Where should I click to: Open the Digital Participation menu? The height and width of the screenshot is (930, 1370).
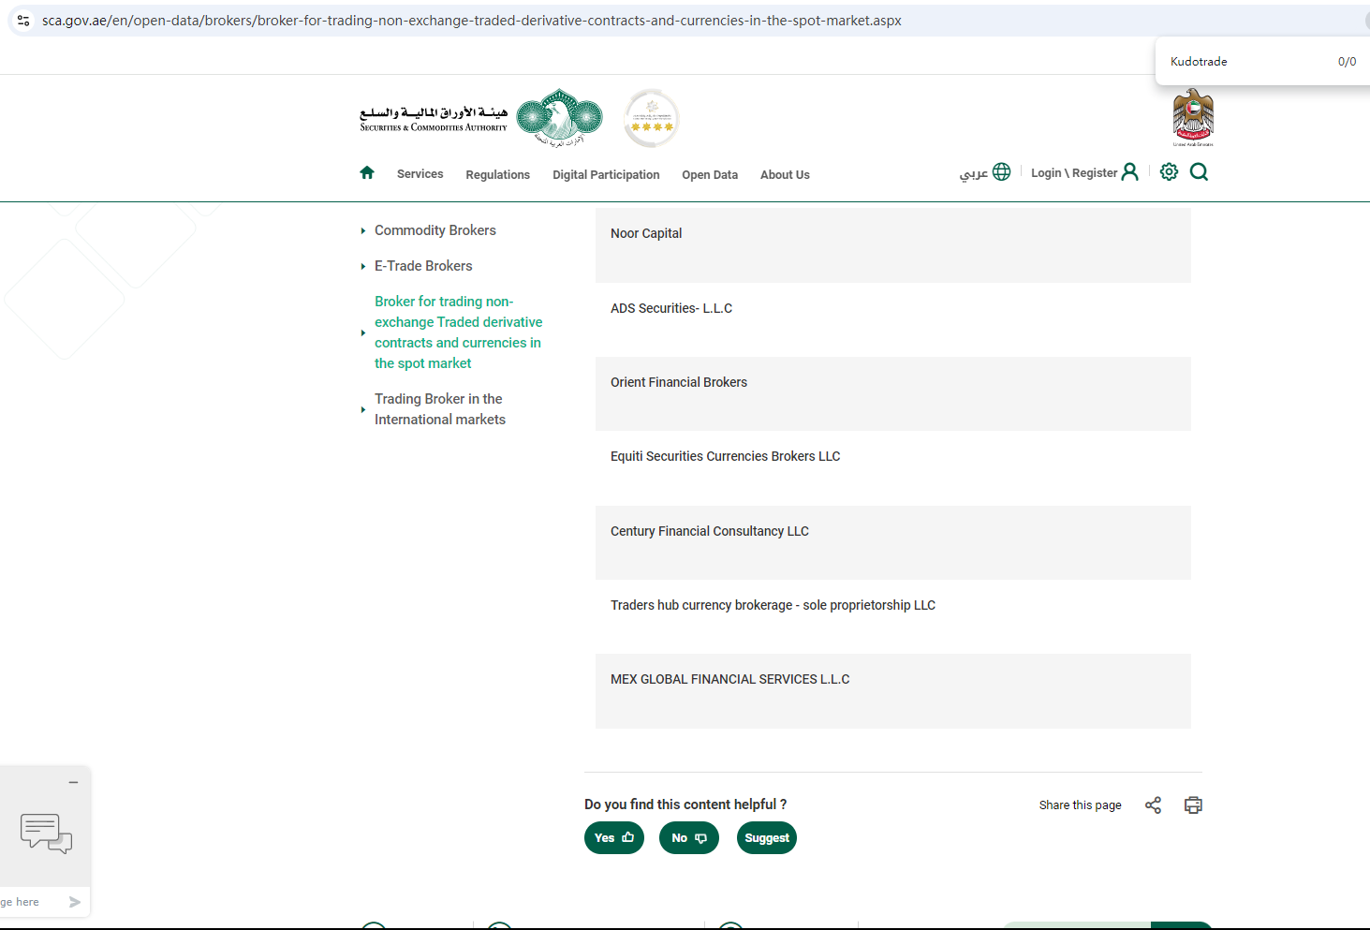[x=606, y=175]
